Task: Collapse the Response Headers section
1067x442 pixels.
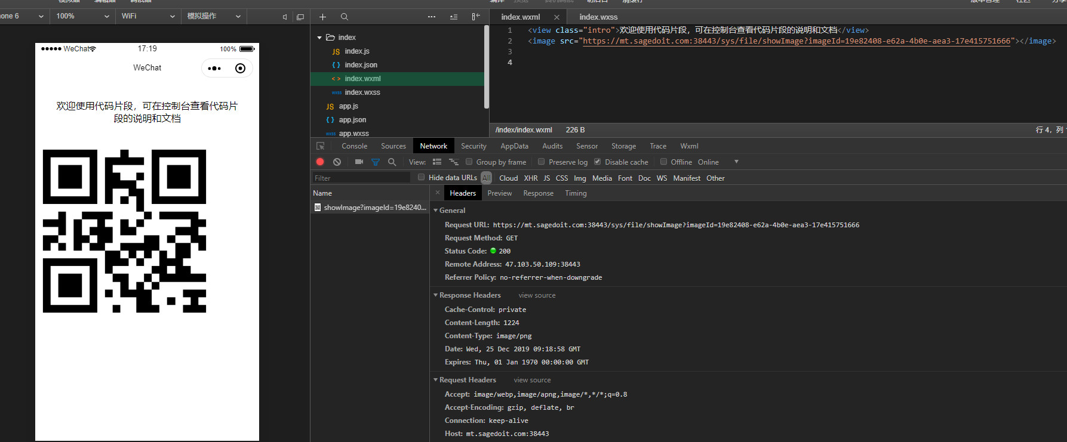Action: (435, 295)
